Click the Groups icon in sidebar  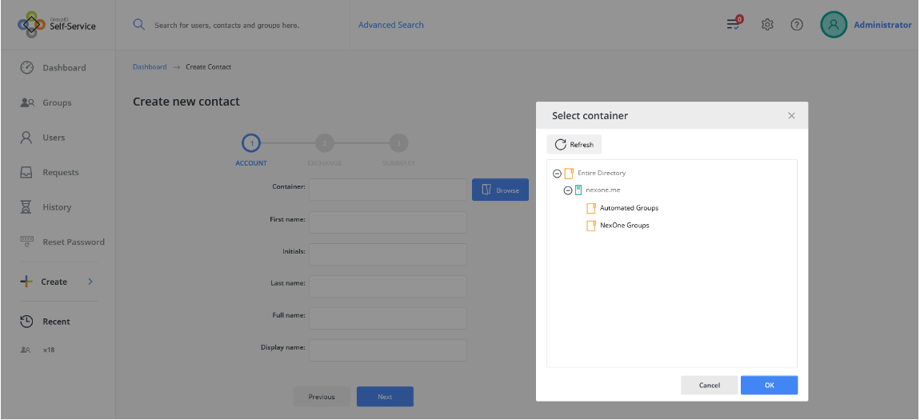[27, 102]
